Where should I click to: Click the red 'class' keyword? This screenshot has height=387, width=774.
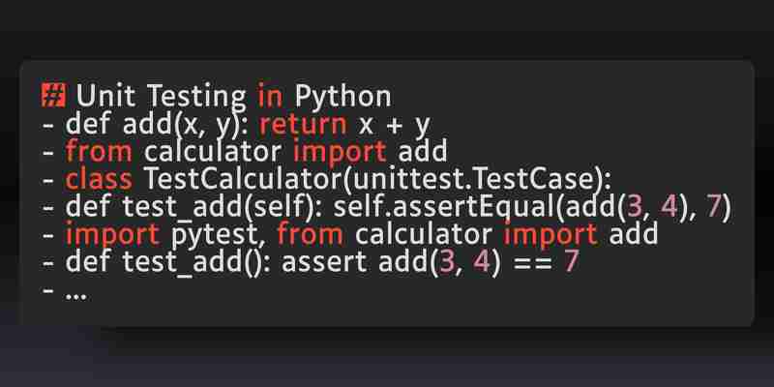click(99, 179)
